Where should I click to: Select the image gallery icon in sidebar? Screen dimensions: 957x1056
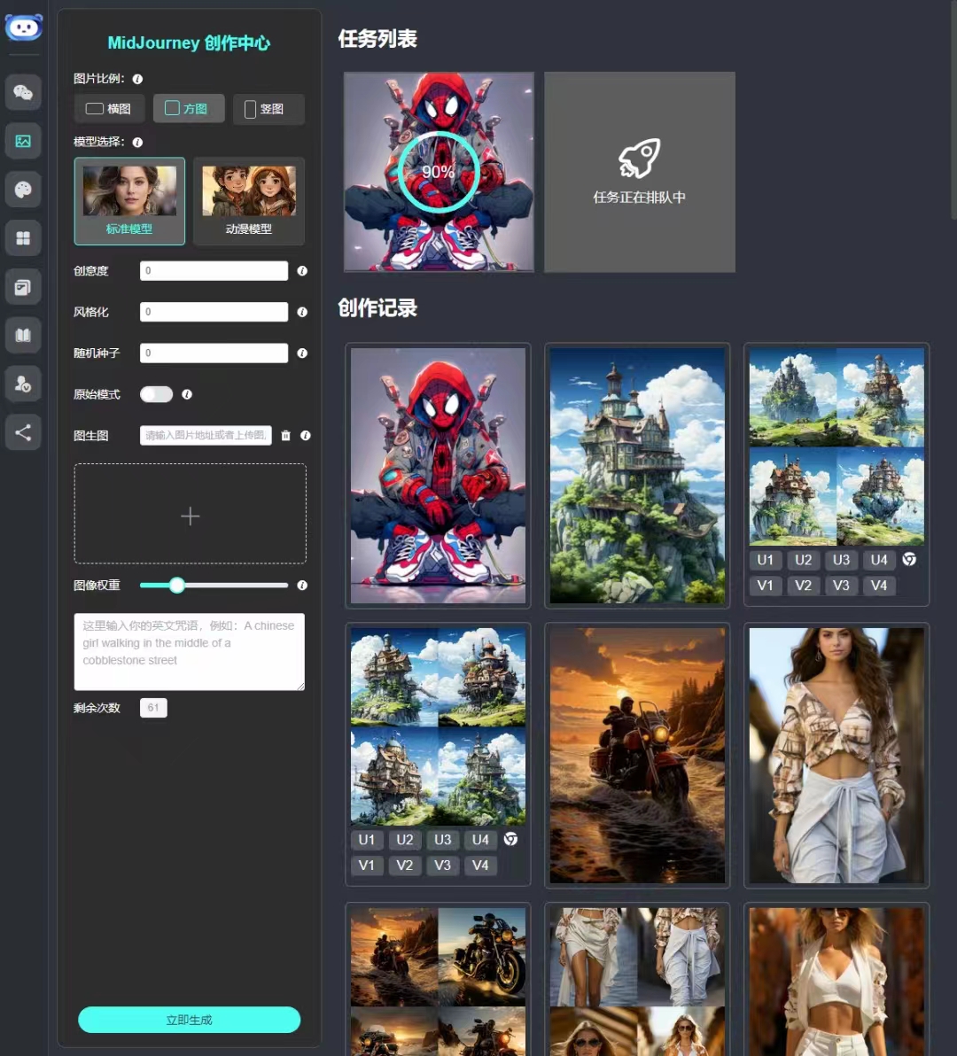pyautogui.click(x=23, y=141)
